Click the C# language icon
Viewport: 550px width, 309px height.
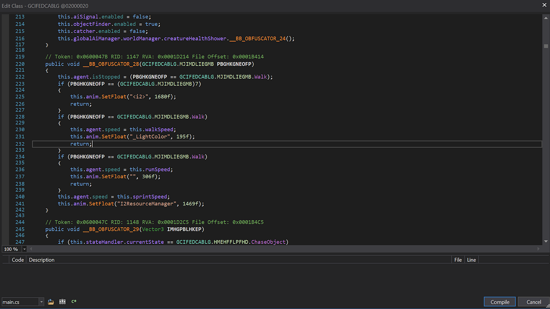click(x=74, y=302)
